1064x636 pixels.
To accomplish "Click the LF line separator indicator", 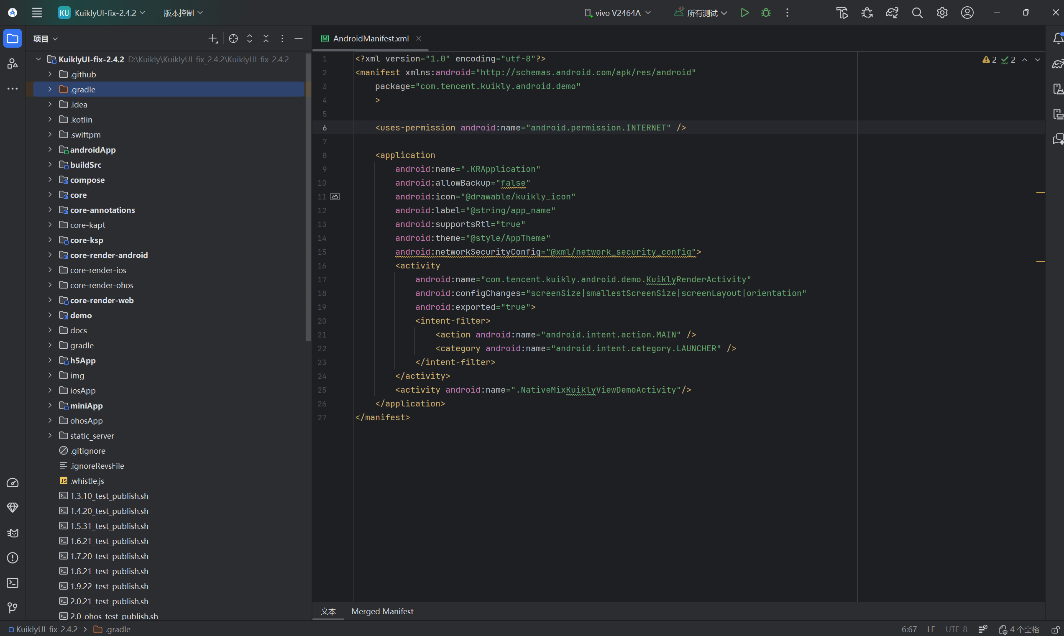I will (x=931, y=630).
